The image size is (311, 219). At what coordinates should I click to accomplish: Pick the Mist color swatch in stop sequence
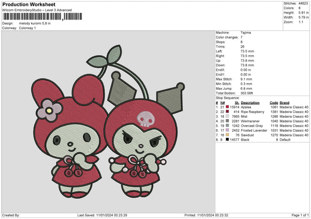click(x=228, y=116)
